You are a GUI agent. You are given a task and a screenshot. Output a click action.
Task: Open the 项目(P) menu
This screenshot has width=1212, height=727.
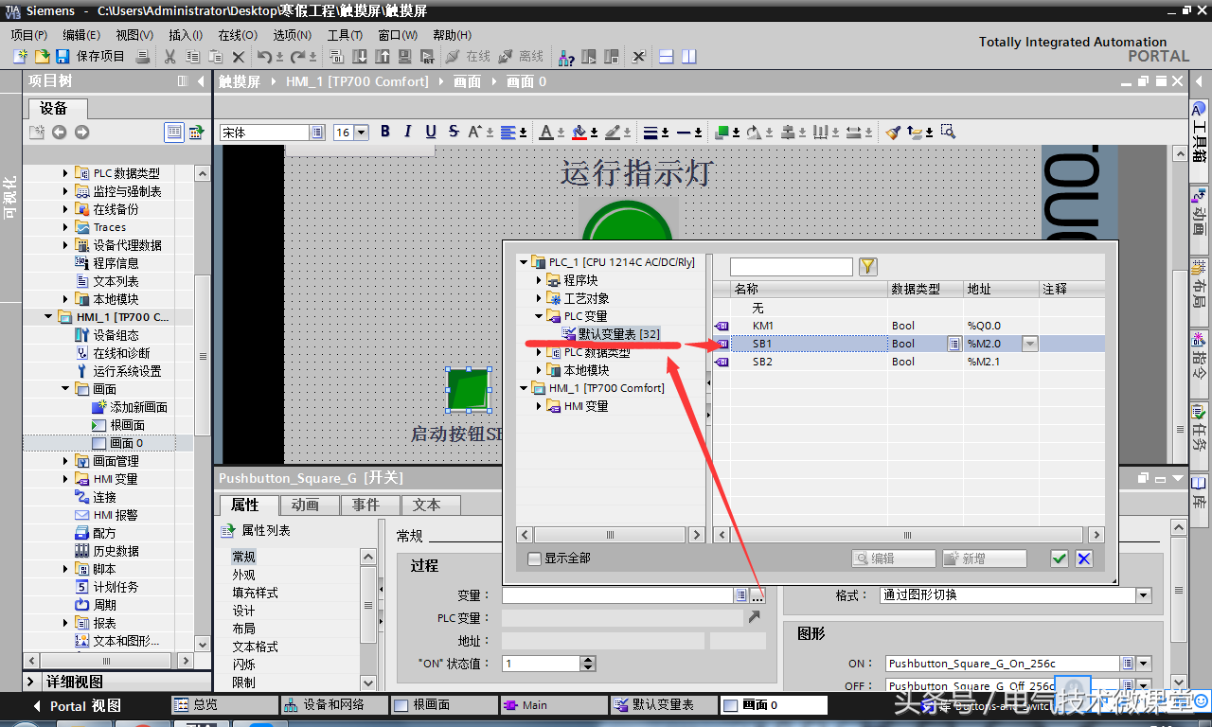(28, 35)
